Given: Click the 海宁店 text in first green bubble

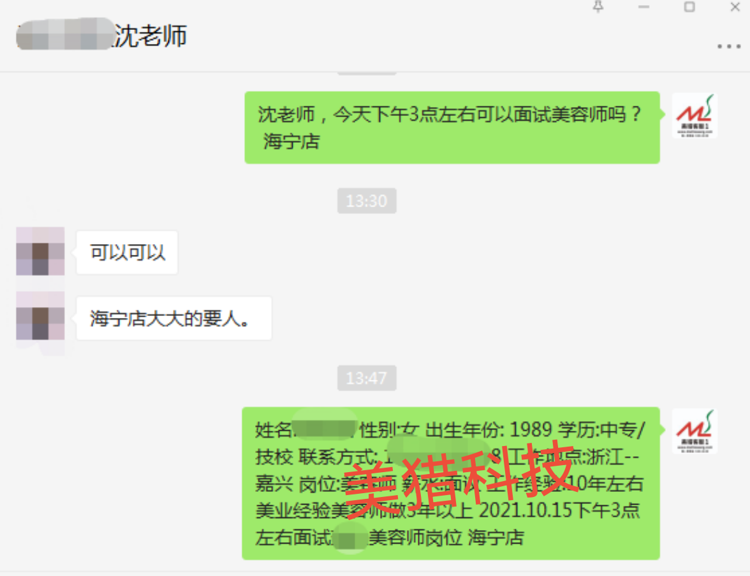Looking at the screenshot, I should click(x=291, y=142).
